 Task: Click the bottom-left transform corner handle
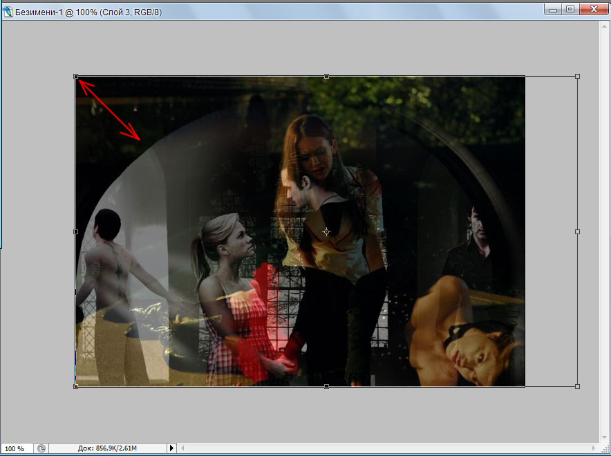76,386
